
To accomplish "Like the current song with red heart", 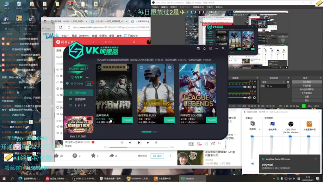I will pyautogui.click(x=93, y=142).
